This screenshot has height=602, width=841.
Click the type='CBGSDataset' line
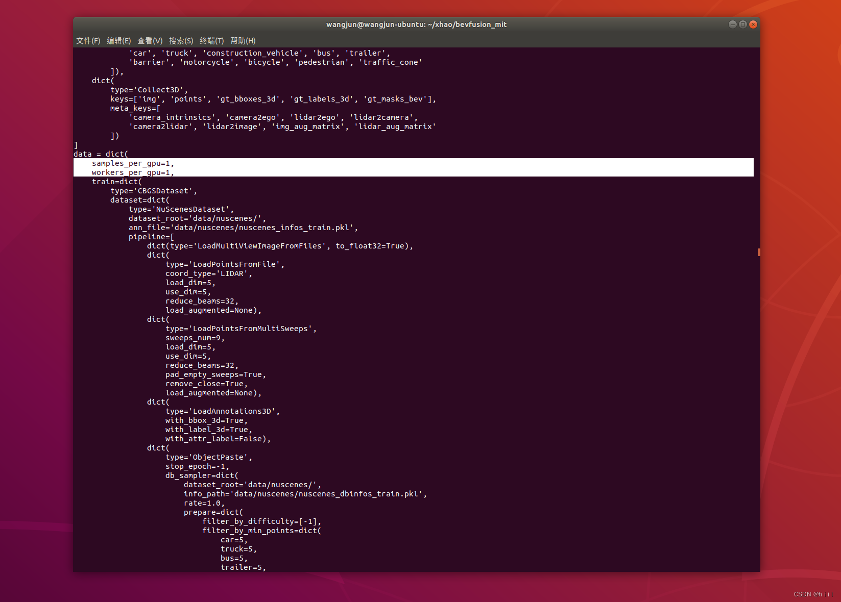click(154, 191)
